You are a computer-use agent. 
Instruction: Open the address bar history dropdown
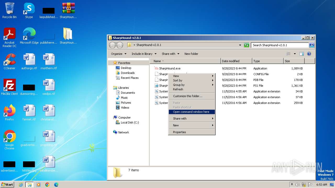click(x=240, y=45)
